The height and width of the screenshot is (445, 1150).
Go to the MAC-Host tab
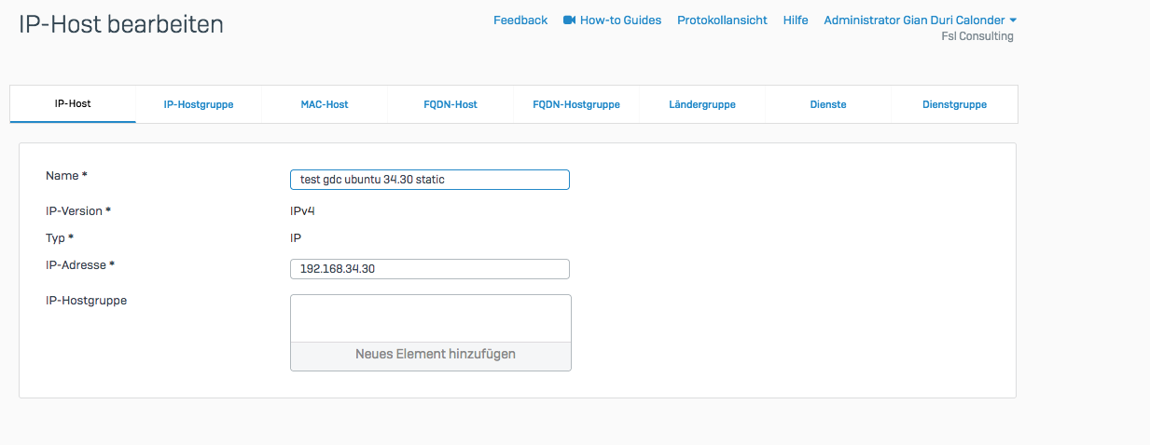pos(325,104)
